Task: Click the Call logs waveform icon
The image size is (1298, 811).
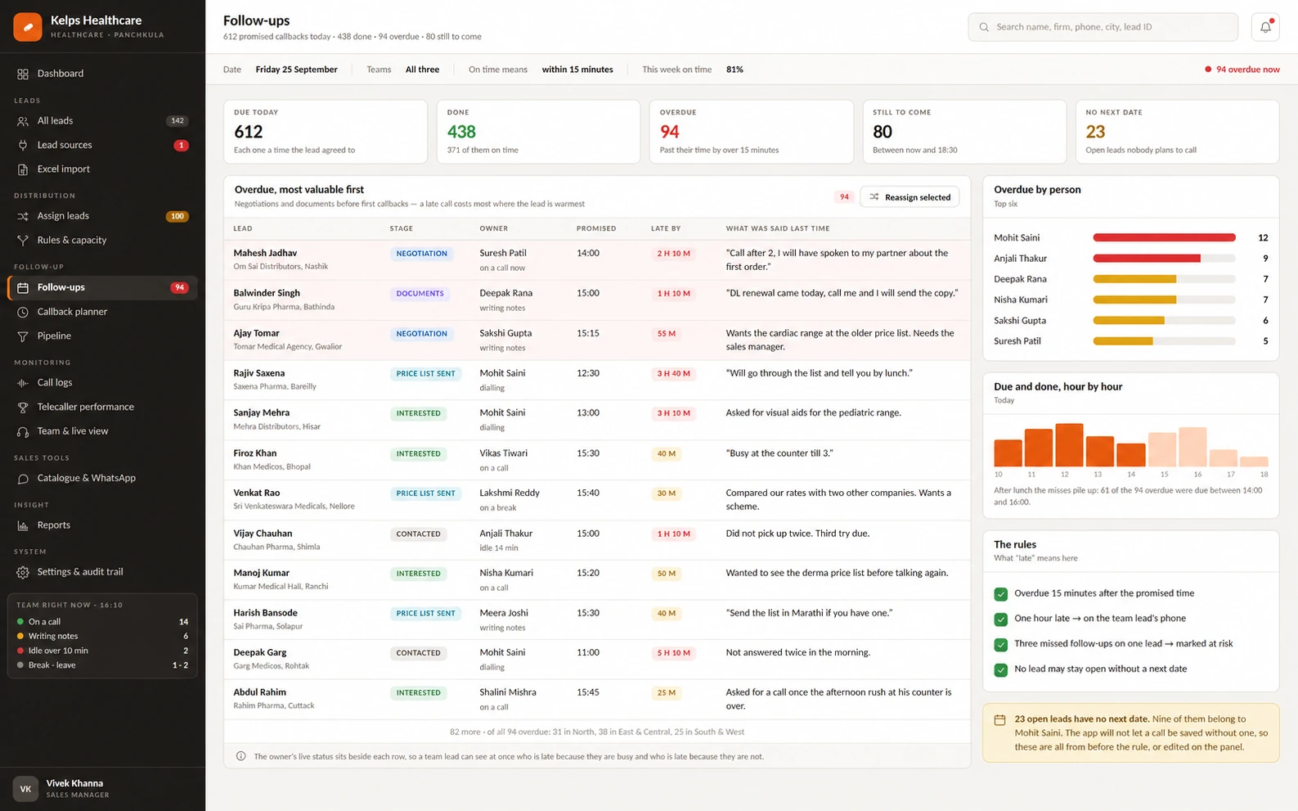Action: tap(23, 383)
